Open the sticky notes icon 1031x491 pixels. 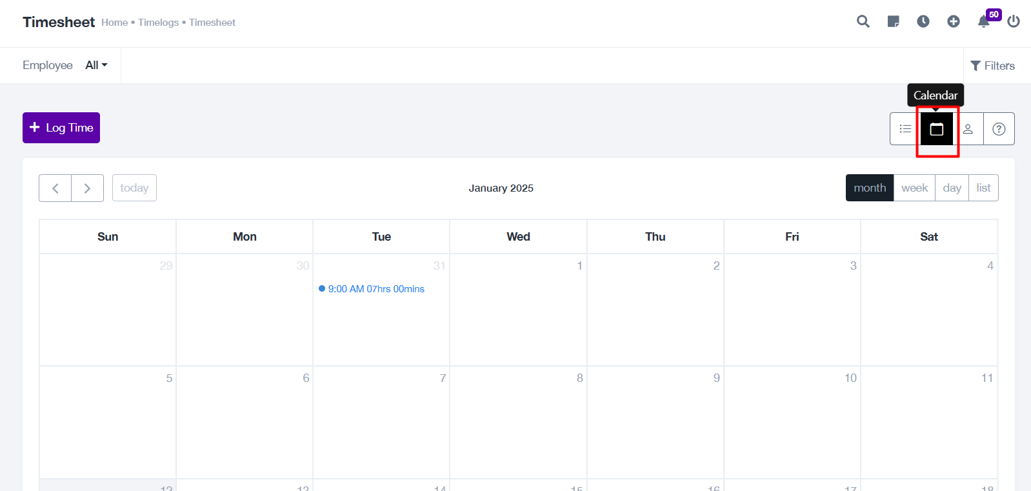tap(893, 21)
